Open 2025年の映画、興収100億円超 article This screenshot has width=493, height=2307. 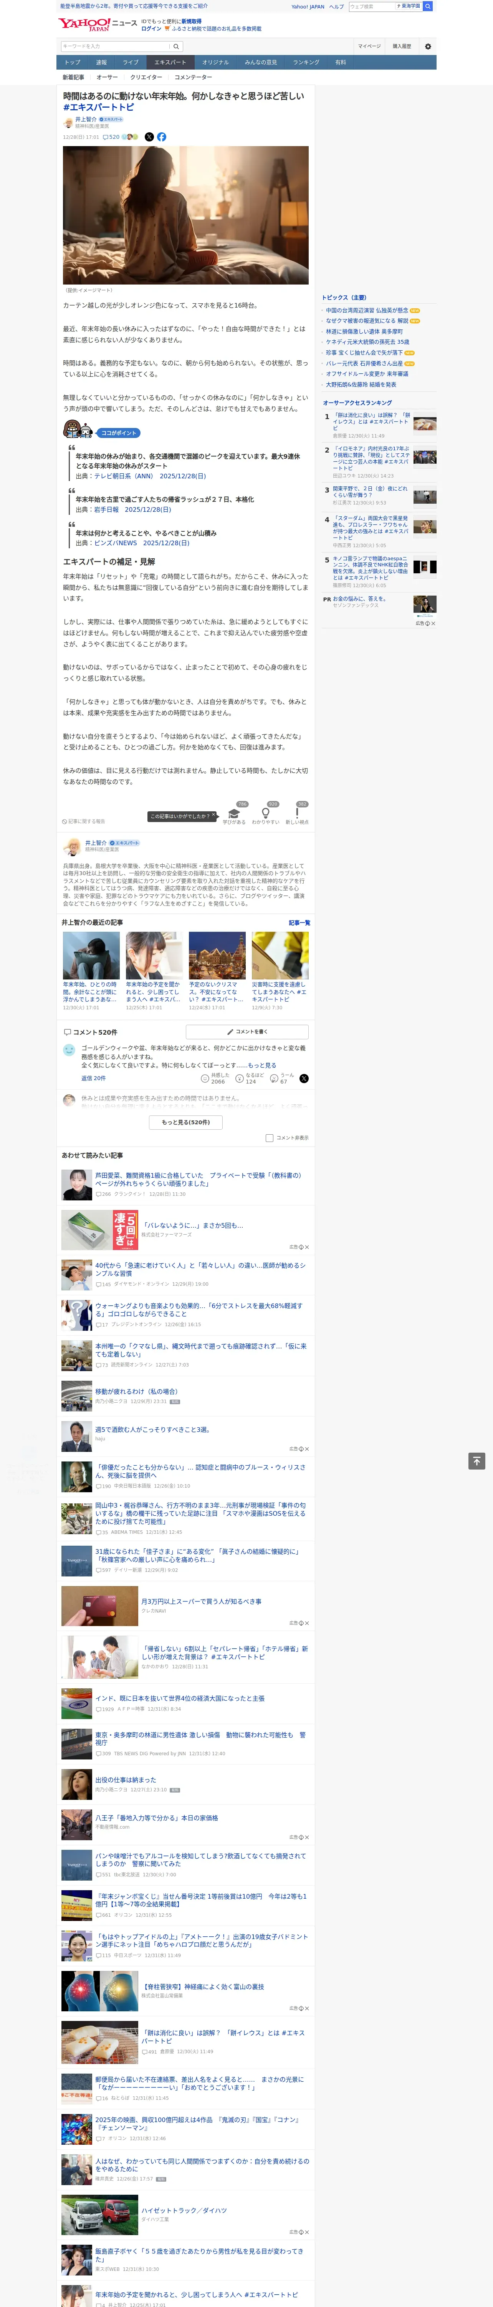pos(199,2124)
